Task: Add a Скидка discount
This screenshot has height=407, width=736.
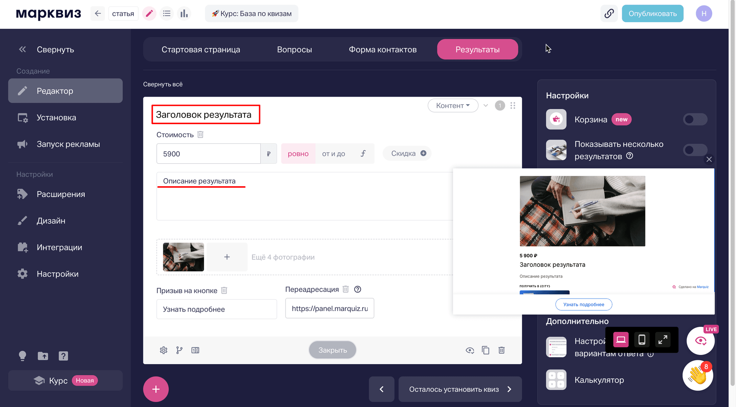Action: [x=407, y=153]
